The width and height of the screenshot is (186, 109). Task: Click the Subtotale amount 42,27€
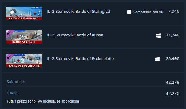[172, 82]
